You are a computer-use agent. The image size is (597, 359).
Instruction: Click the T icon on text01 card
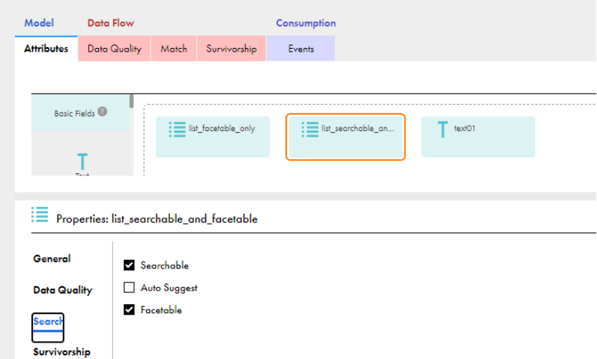(443, 129)
